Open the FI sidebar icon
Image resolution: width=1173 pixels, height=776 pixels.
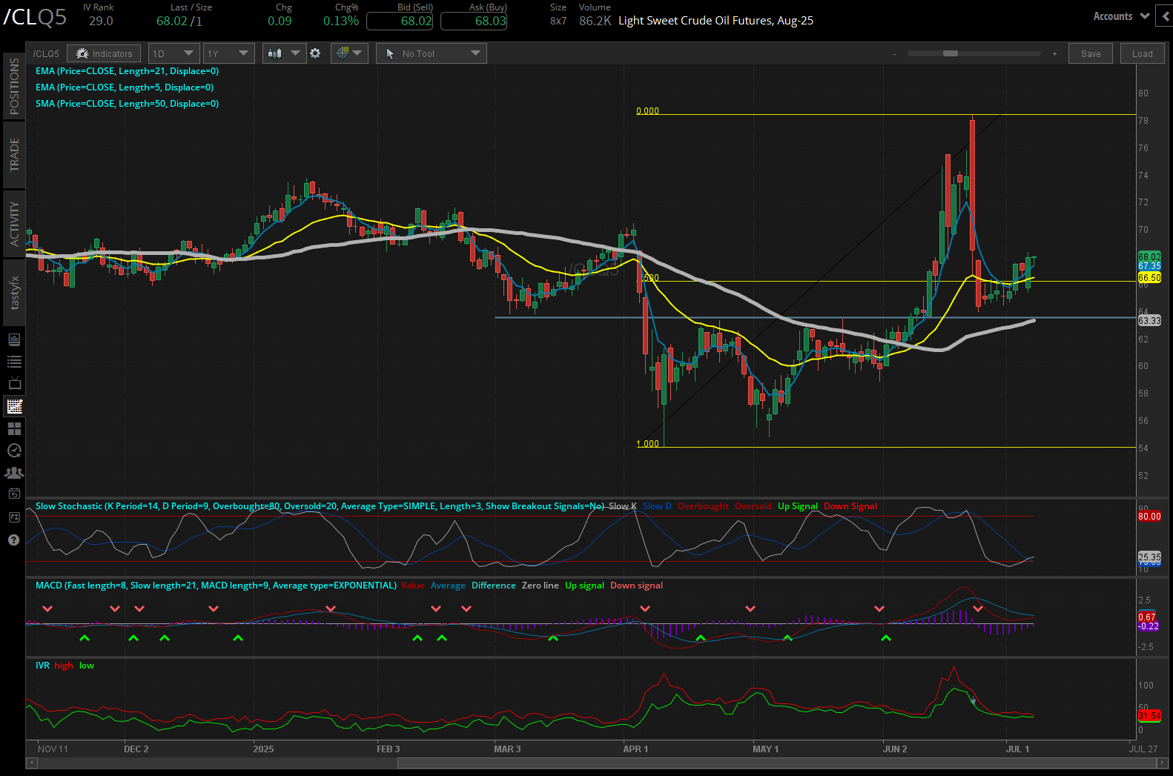point(14,517)
